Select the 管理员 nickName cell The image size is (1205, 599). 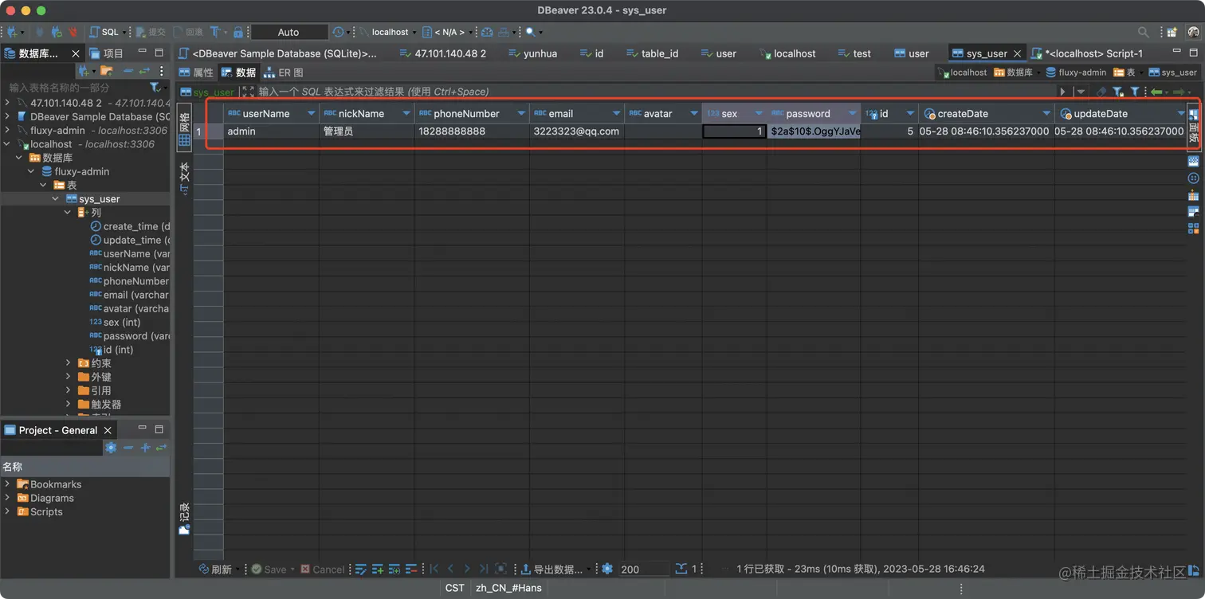367,131
